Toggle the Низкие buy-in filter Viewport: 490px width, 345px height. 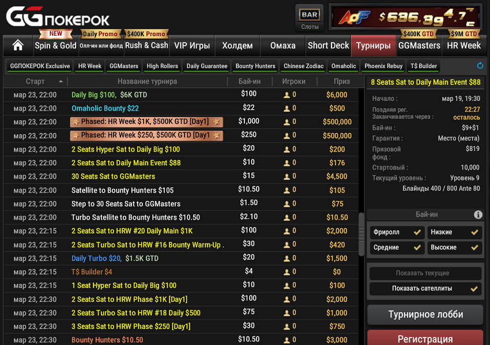(x=454, y=232)
